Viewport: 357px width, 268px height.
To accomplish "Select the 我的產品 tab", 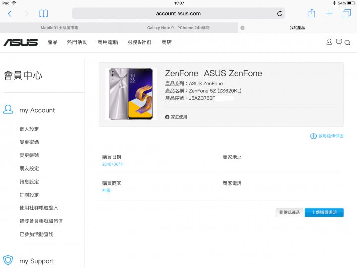I will [297, 28].
